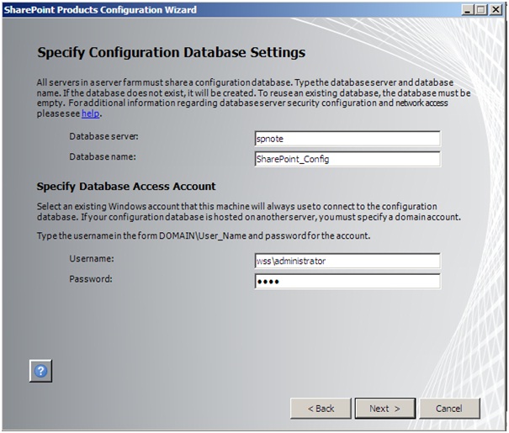Proceed with the Next button
Screen dimensions: 509x433
(385, 409)
